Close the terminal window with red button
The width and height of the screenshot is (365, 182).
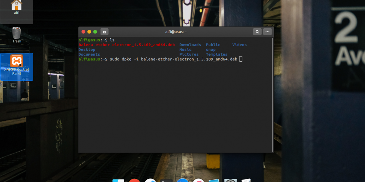[83, 32]
